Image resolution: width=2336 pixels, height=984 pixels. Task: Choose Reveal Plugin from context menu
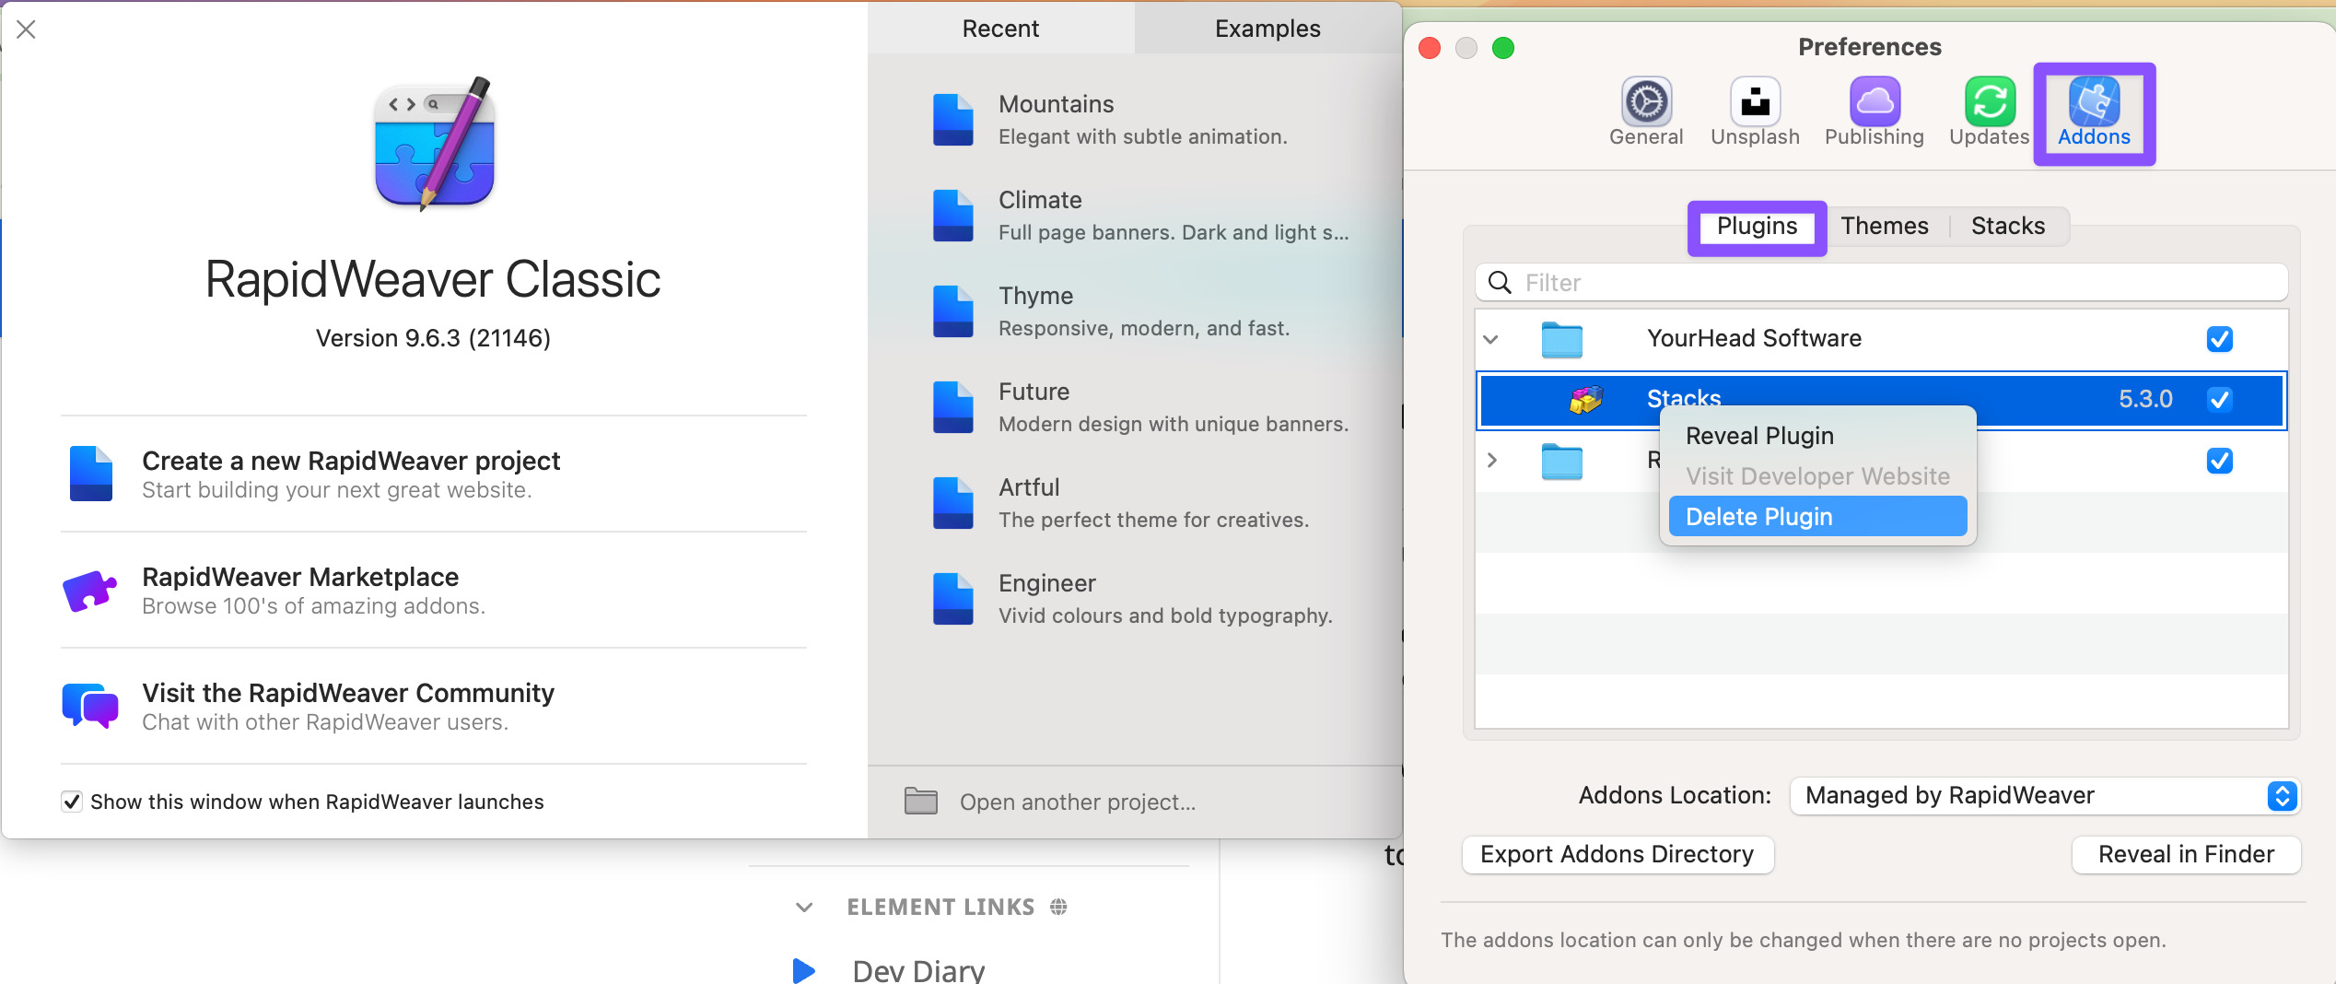1817,436
